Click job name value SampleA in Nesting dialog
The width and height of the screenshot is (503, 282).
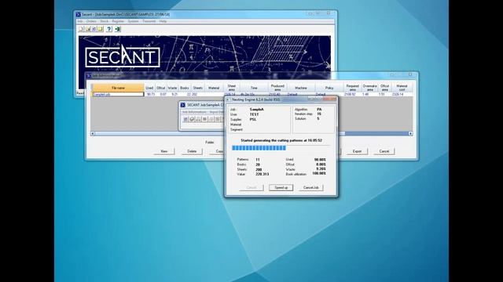click(257, 110)
